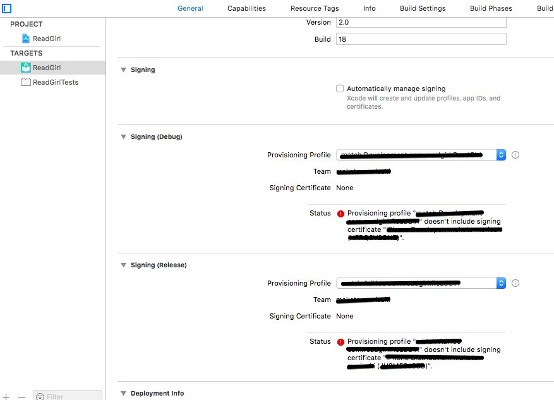Click the Release status error message text

(424, 353)
